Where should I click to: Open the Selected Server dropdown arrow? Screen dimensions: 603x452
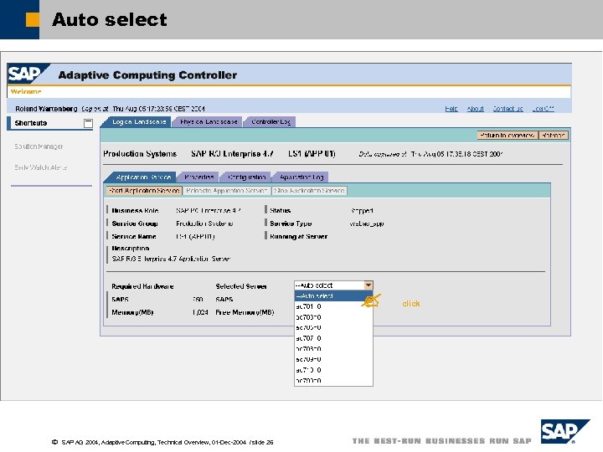(x=368, y=285)
